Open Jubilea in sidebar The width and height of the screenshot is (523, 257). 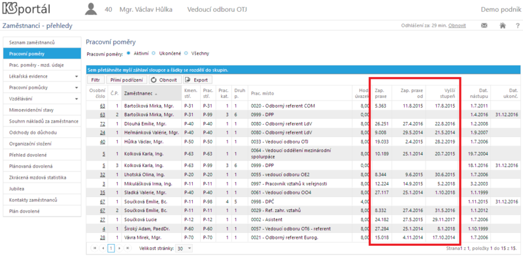(x=42, y=189)
